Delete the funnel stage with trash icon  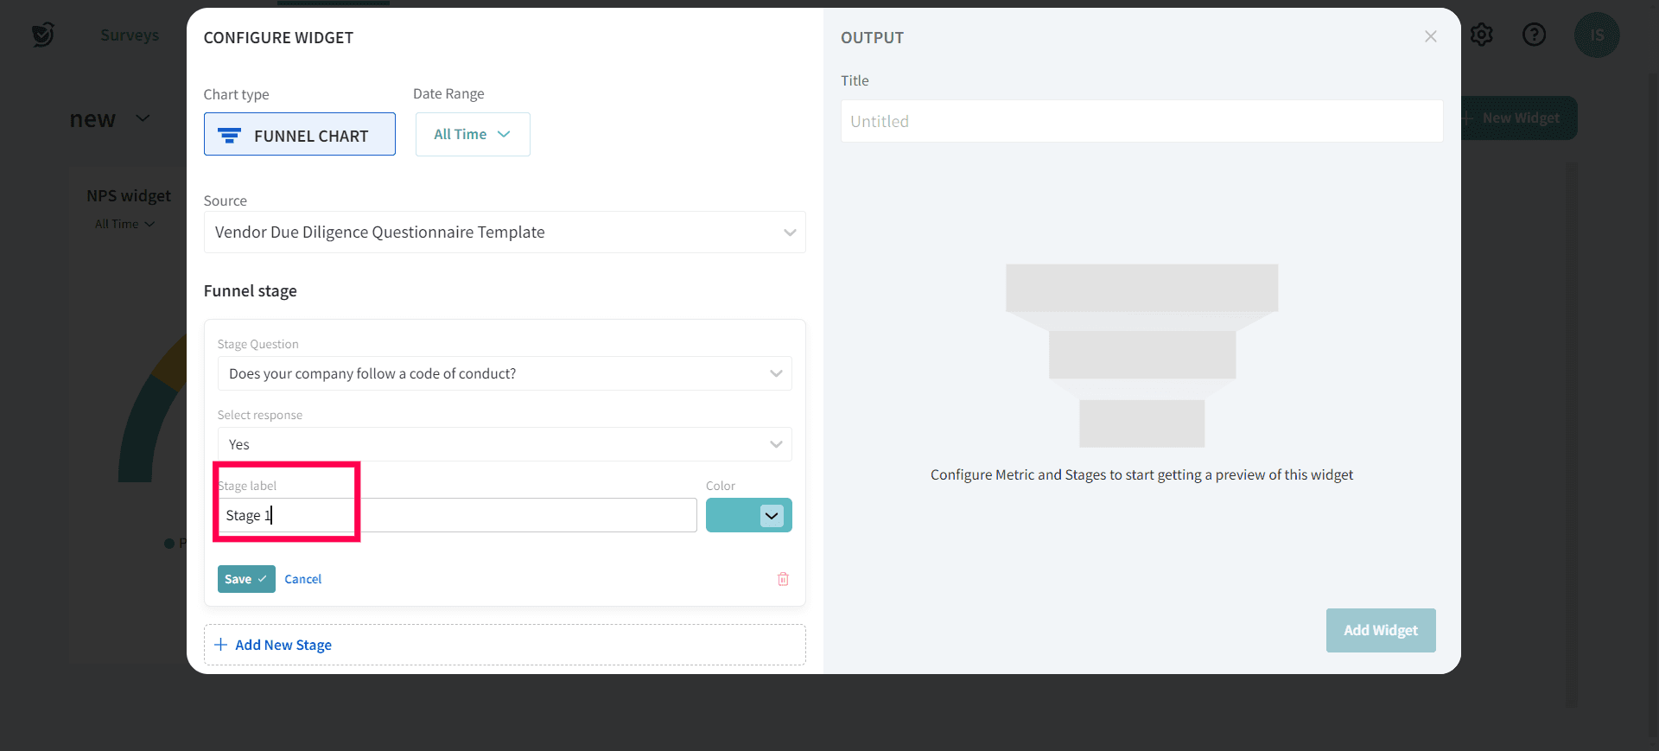[783, 579]
